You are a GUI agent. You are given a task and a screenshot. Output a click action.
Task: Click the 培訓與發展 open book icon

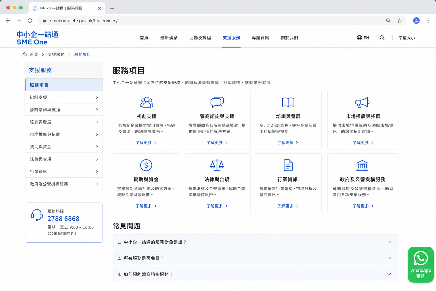point(288,102)
